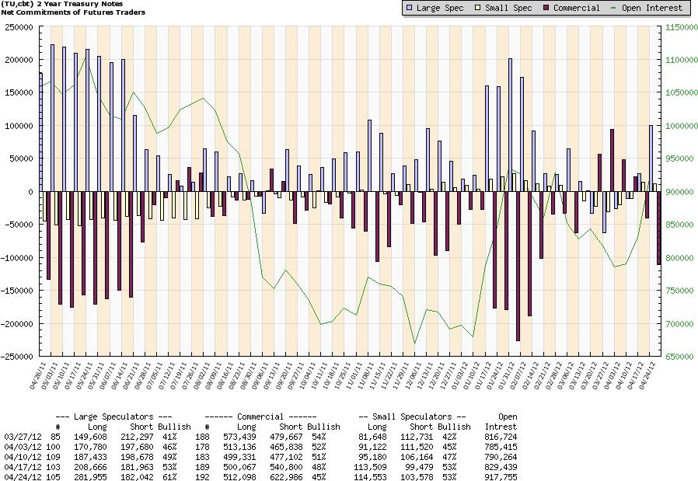Viewport: 698px width, 481px height.
Task: Click the Commercial short value 622,986
Action: tap(286, 477)
